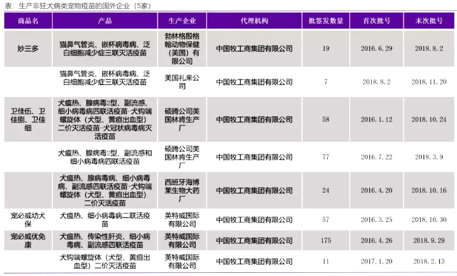This screenshot has height=276, width=457.
Task: Click the 产品 column header
Action: tap(105, 21)
